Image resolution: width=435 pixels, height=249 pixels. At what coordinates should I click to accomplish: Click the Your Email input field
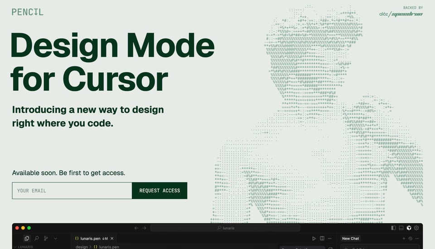(72, 191)
